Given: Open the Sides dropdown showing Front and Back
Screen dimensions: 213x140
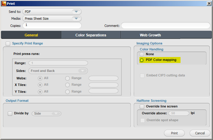Looking at the screenshot, I should (x=58, y=71).
